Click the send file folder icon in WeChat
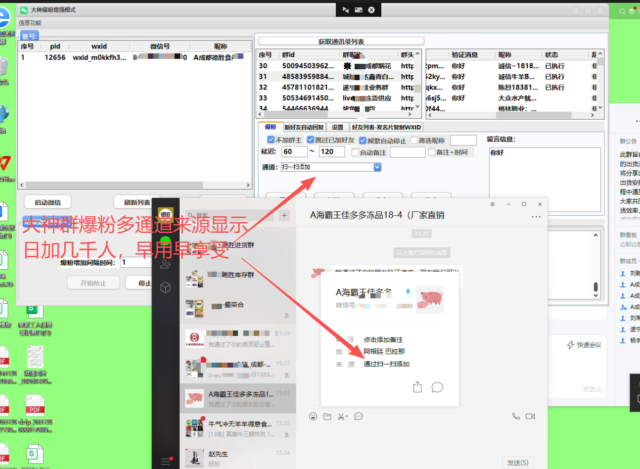 (327, 417)
